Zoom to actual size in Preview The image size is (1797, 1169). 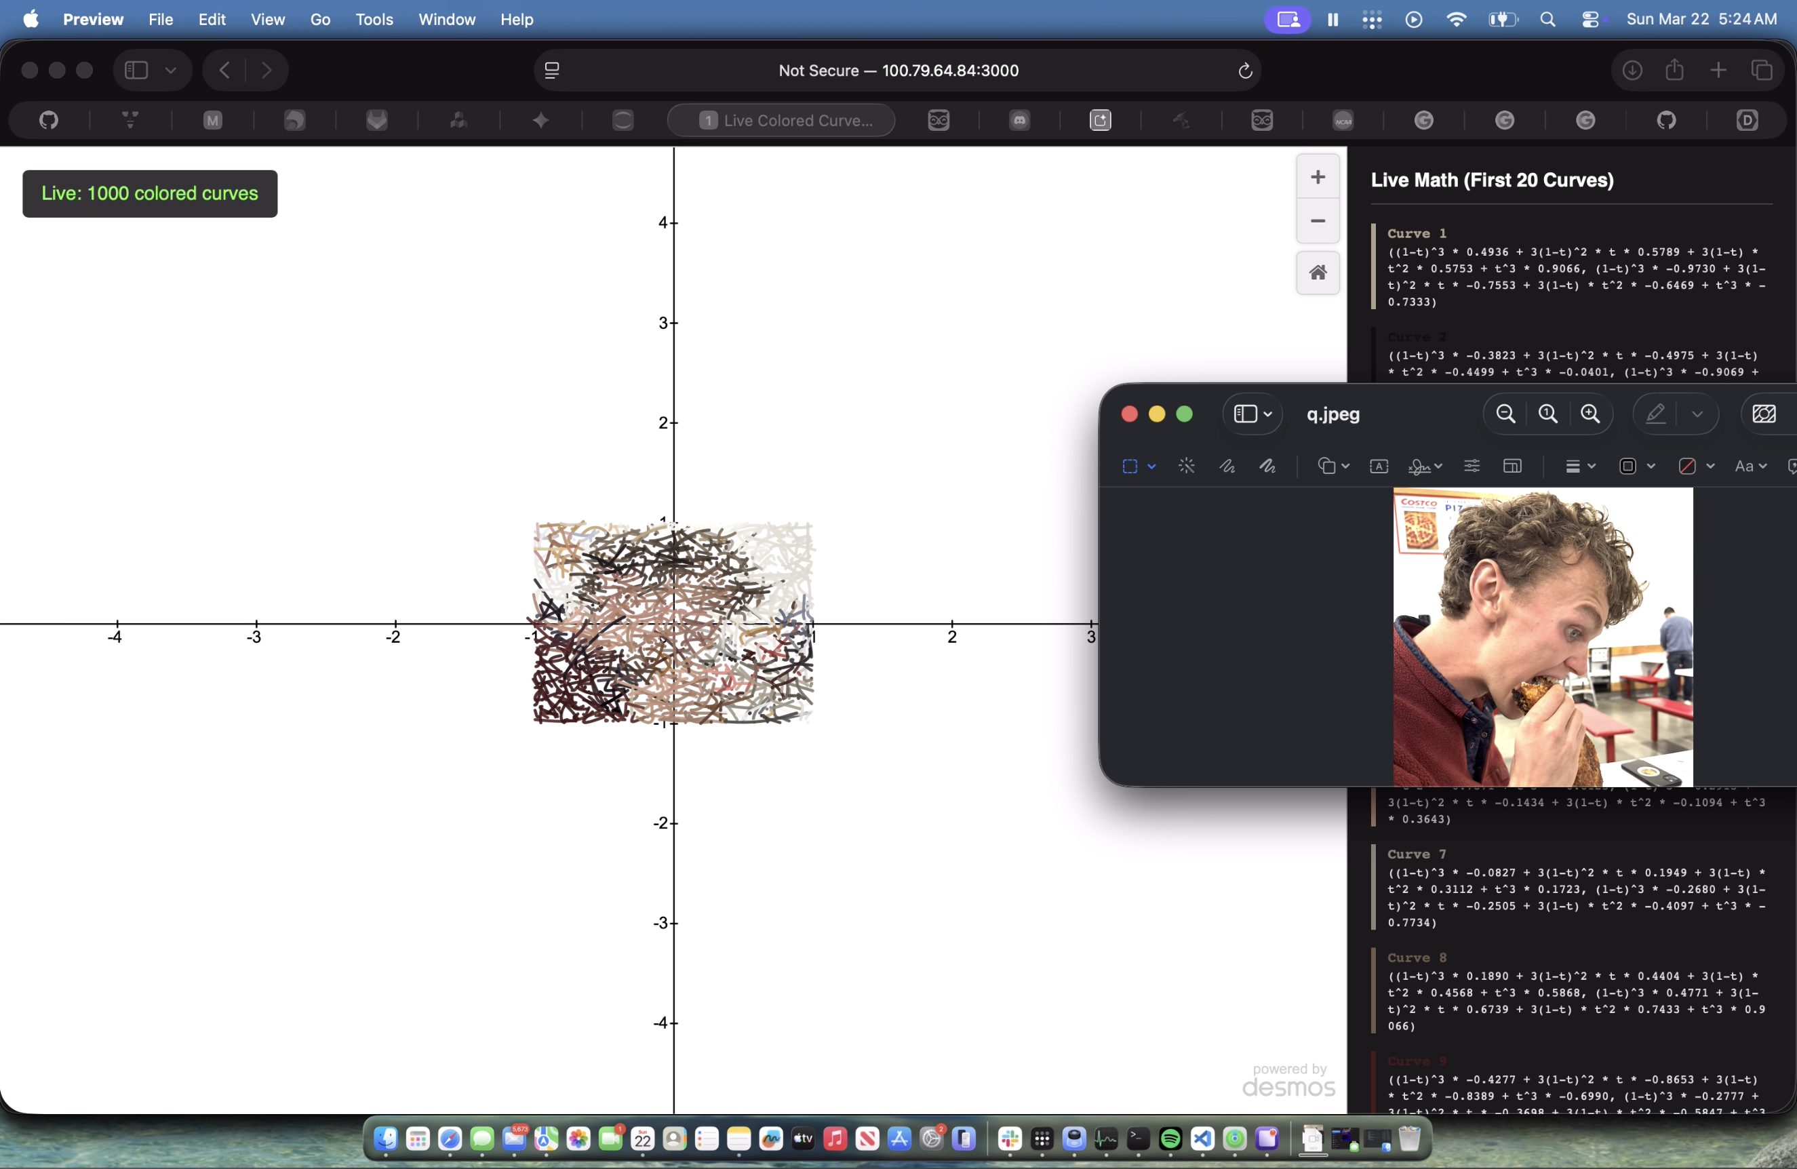[x=1548, y=414]
